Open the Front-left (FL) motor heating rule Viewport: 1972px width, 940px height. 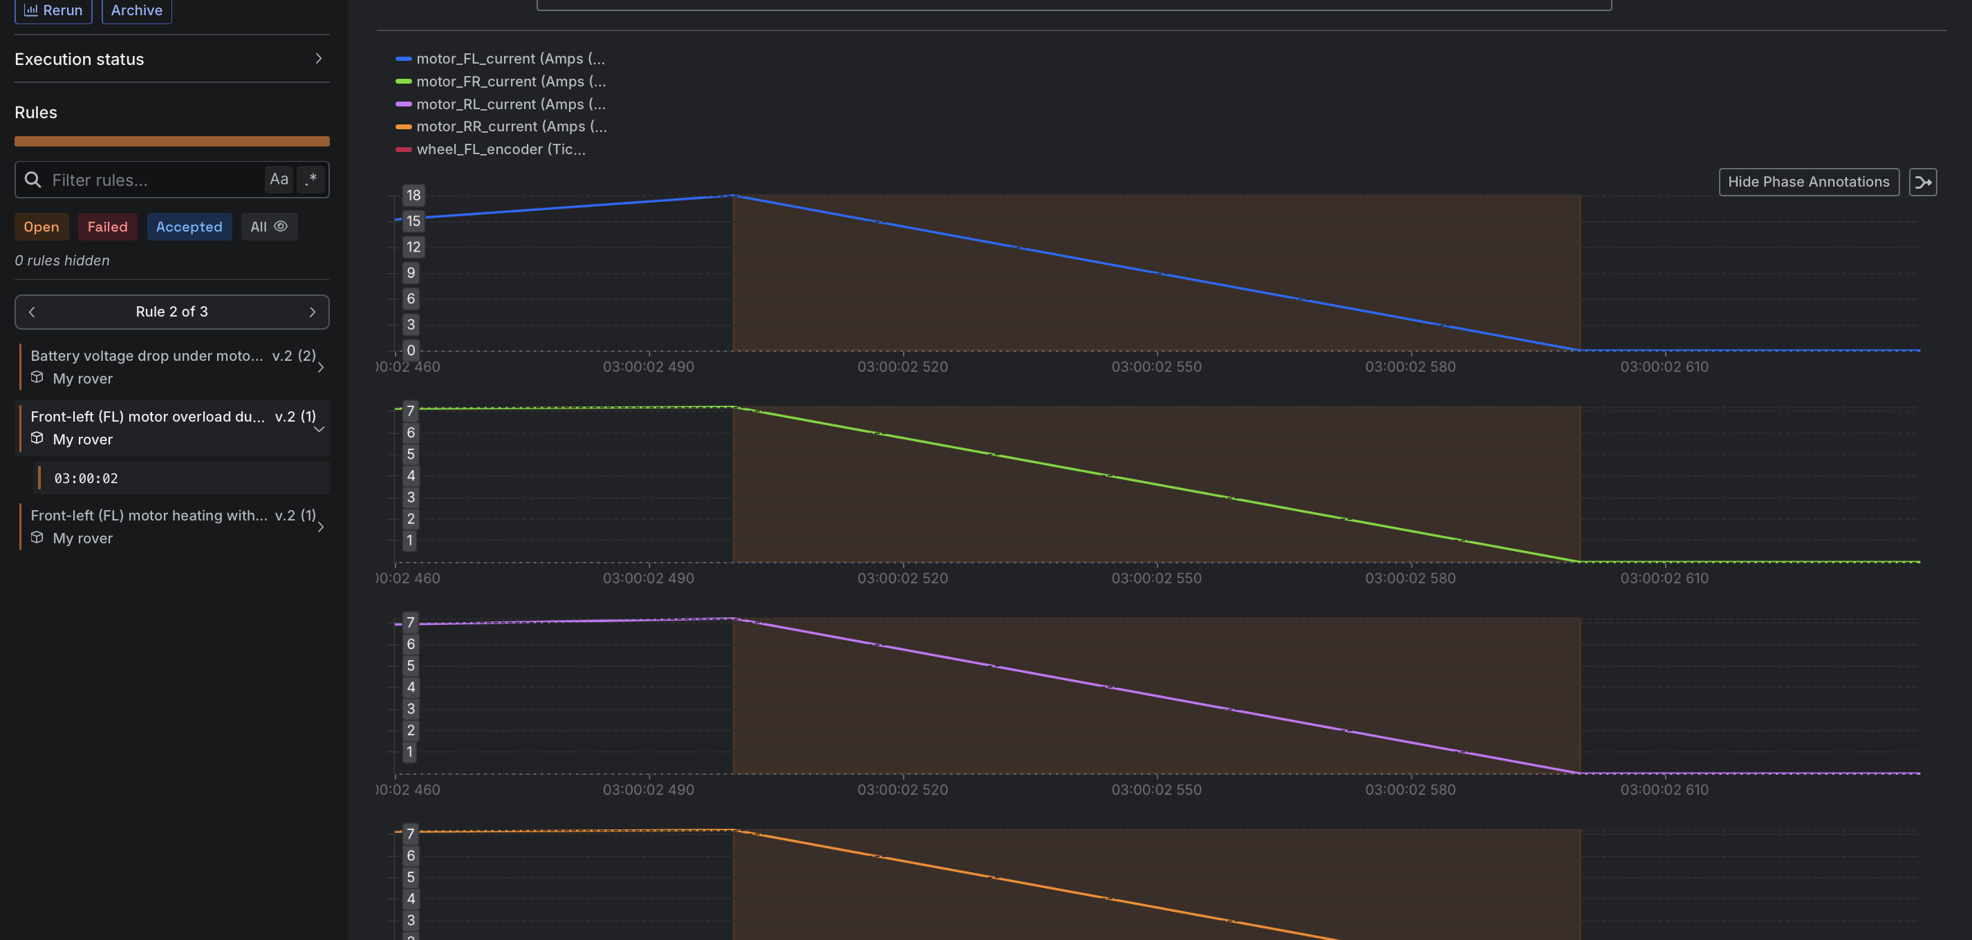coord(171,527)
